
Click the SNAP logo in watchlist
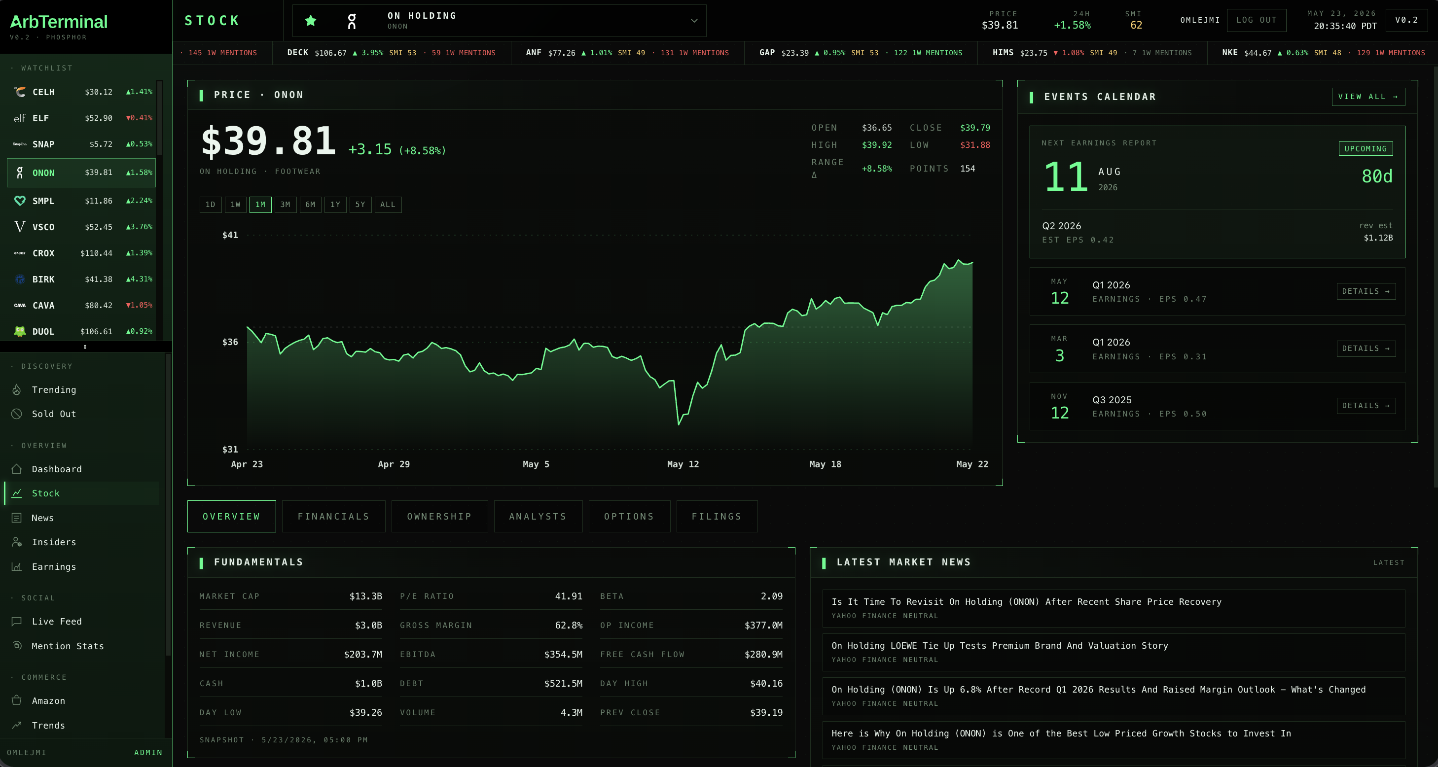(20, 144)
